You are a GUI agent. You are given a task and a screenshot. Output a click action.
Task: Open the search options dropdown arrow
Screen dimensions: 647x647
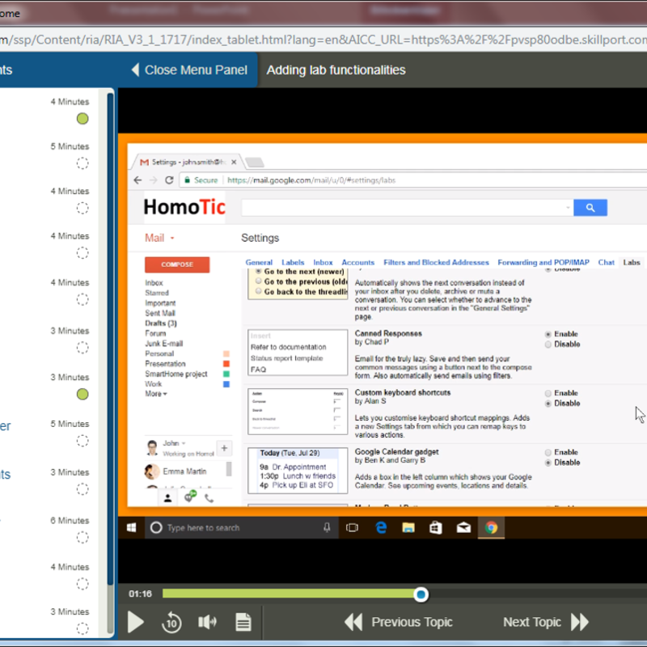[x=568, y=208]
